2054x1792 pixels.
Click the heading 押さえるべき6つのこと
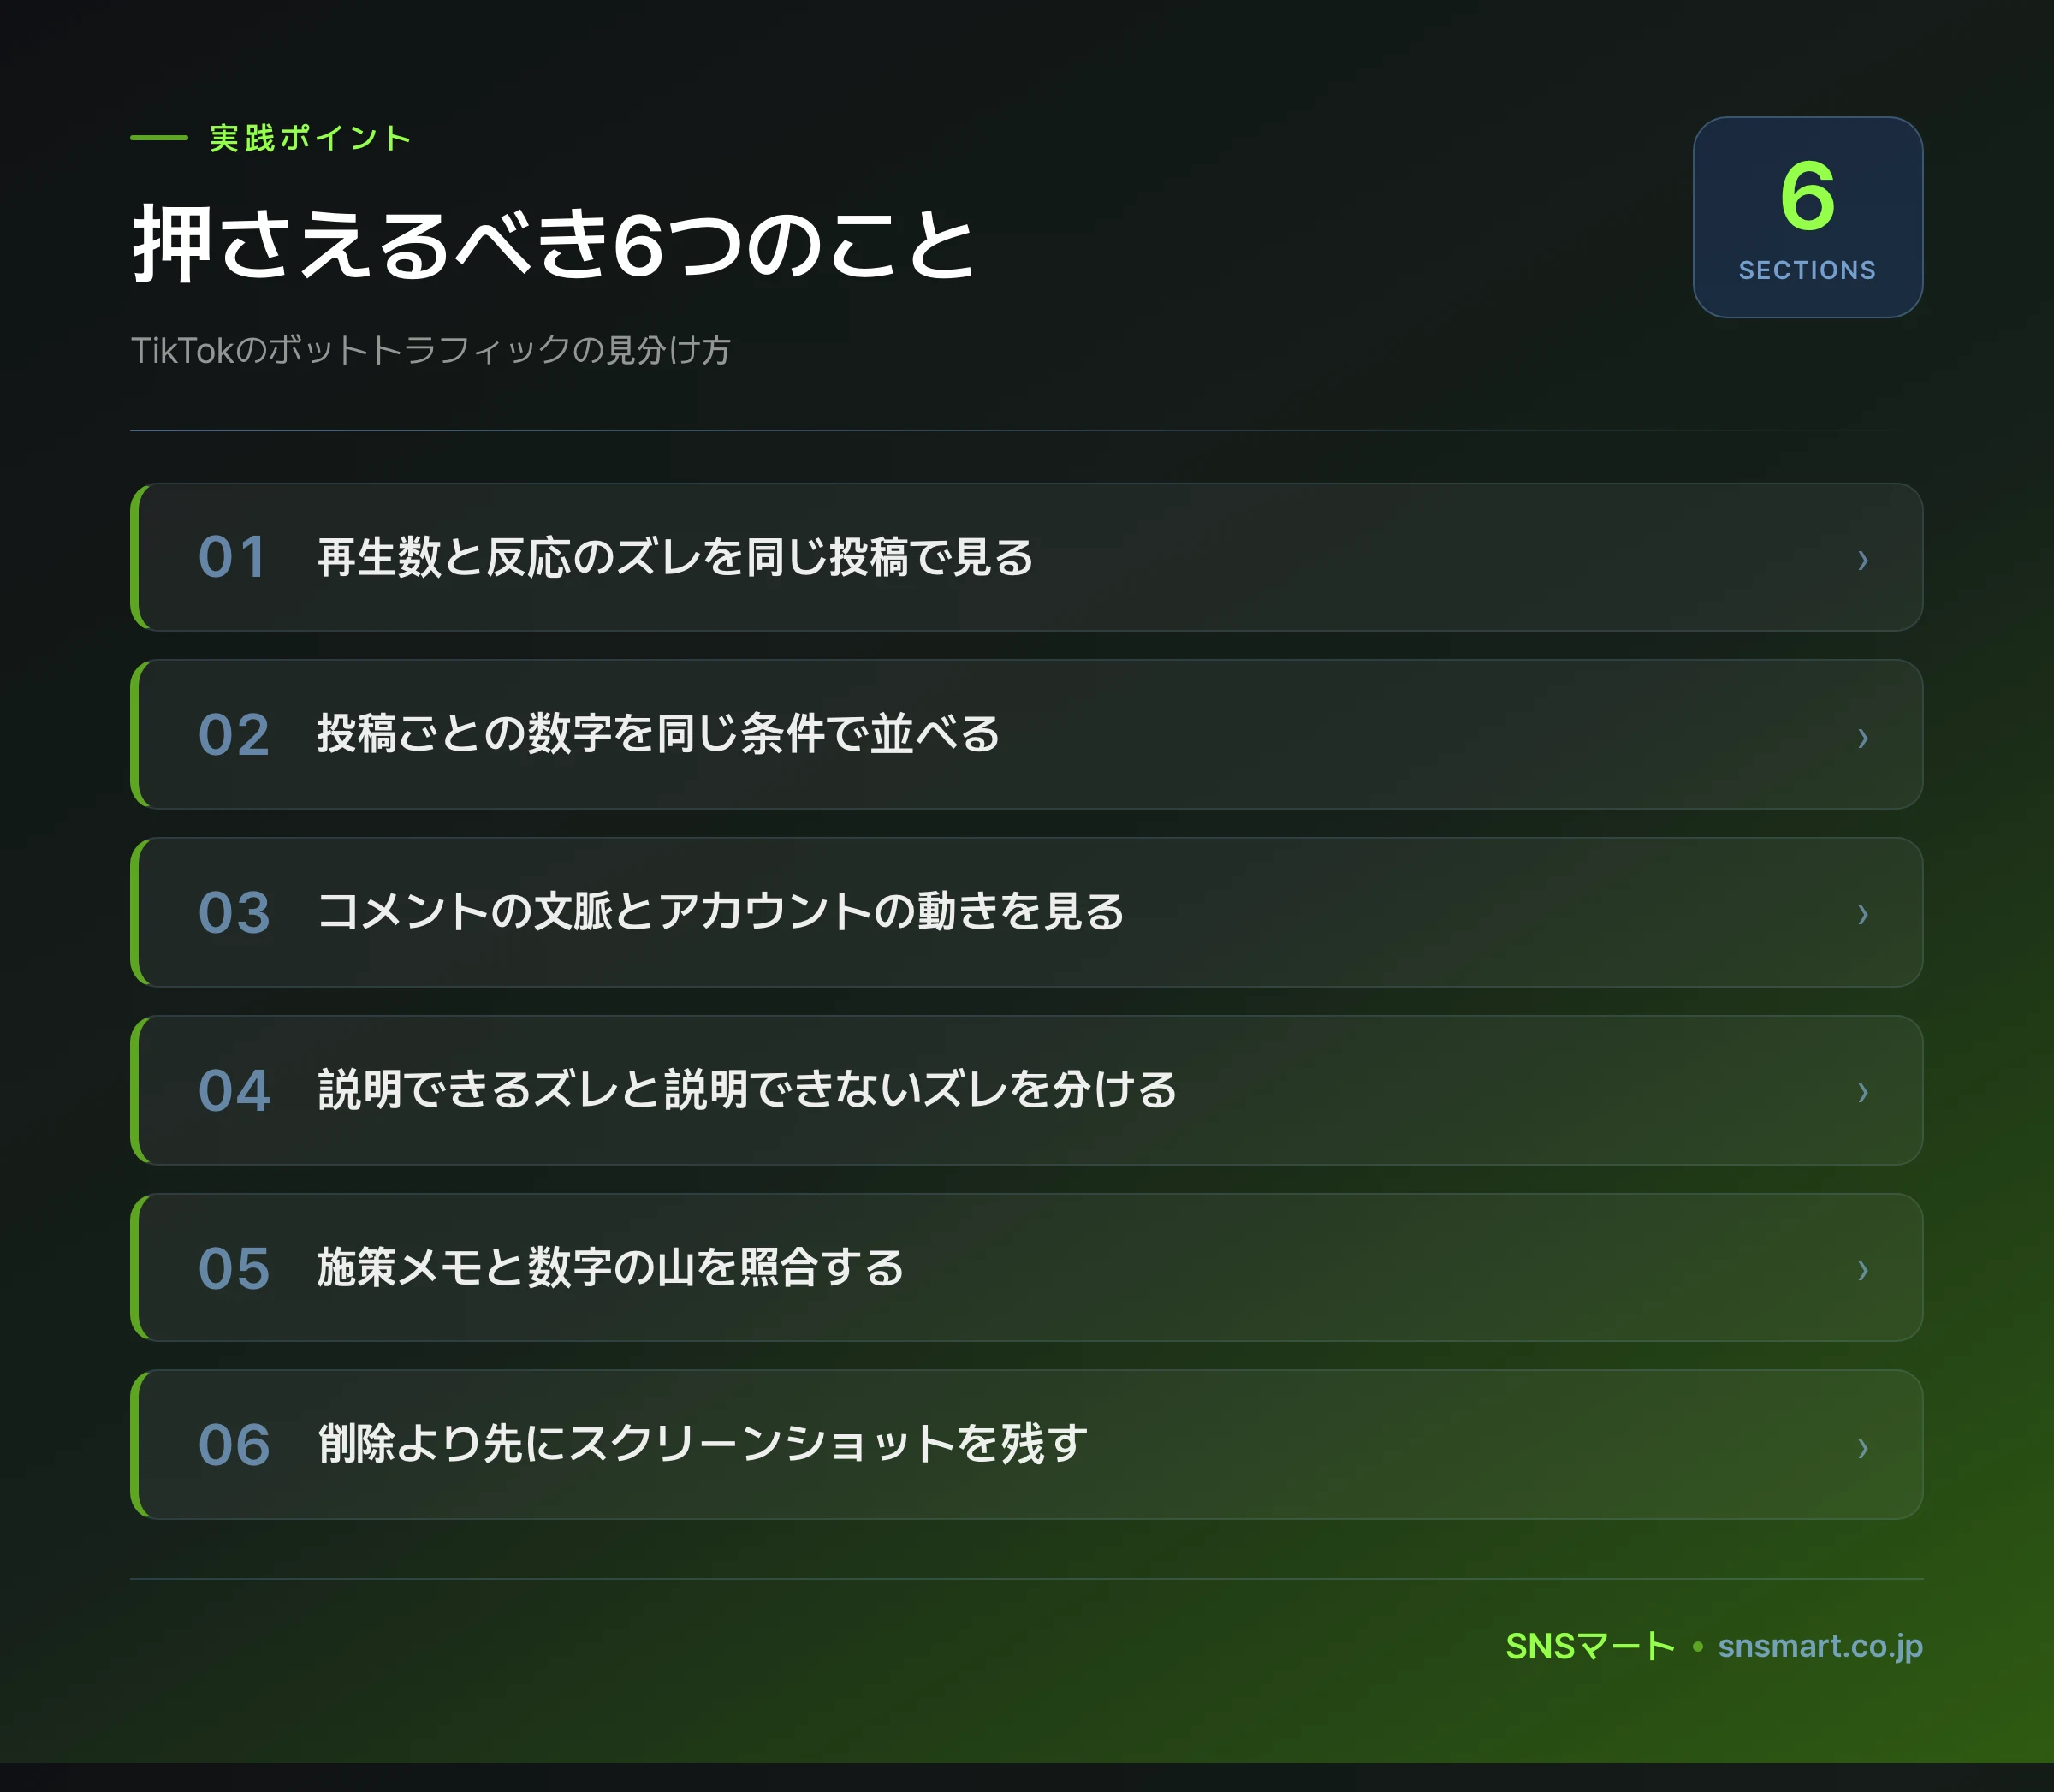[554, 244]
